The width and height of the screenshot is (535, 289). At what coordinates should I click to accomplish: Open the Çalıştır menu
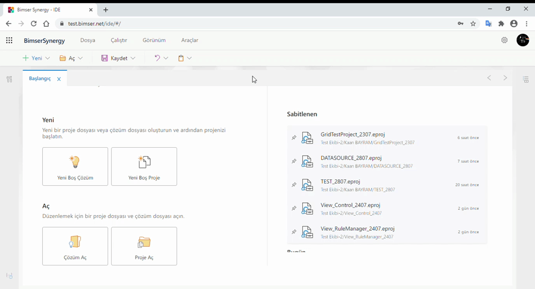click(x=119, y=40)
